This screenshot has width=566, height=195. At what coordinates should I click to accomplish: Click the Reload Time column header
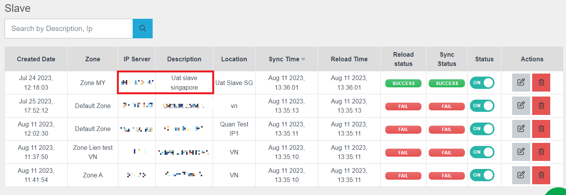349,59
